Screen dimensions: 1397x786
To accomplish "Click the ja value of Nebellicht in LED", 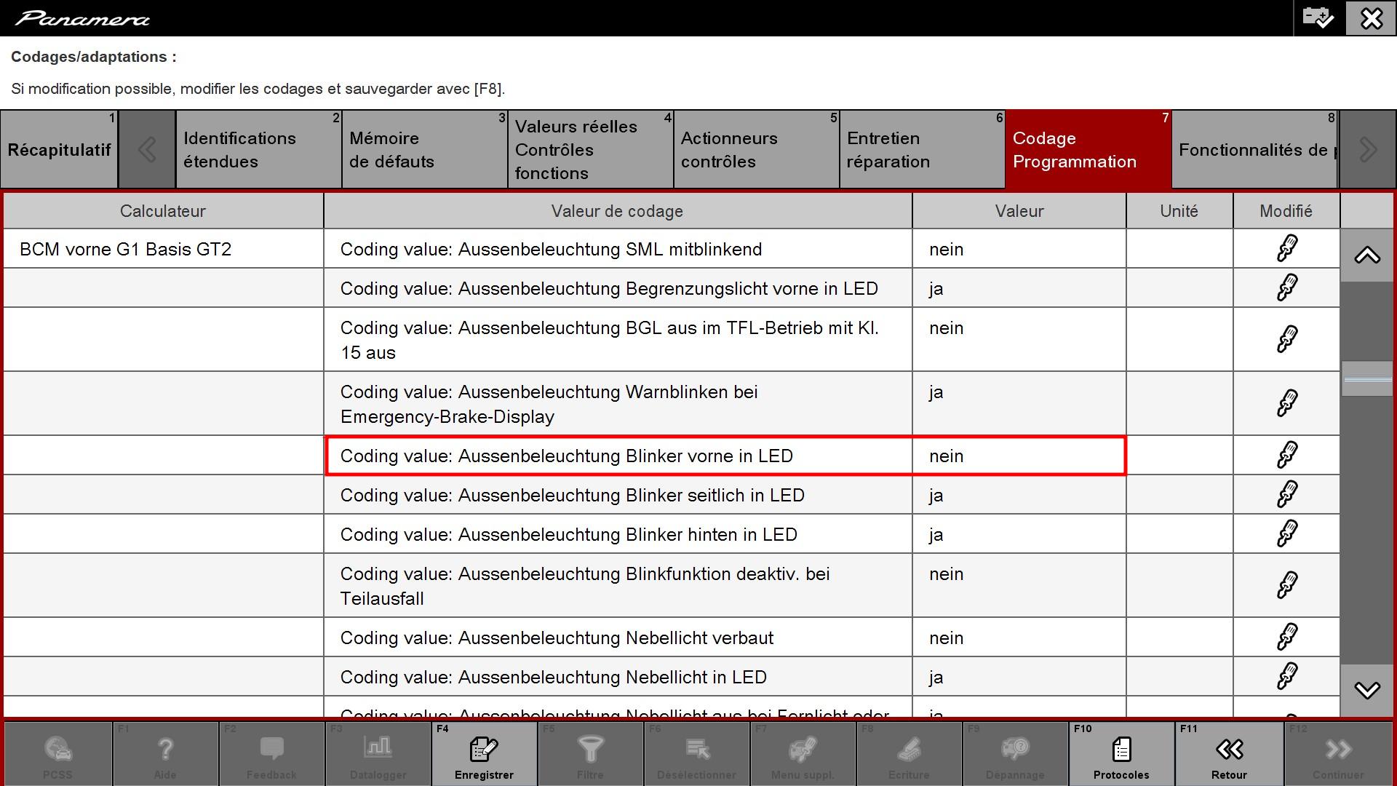I will tap(1019, 677).
